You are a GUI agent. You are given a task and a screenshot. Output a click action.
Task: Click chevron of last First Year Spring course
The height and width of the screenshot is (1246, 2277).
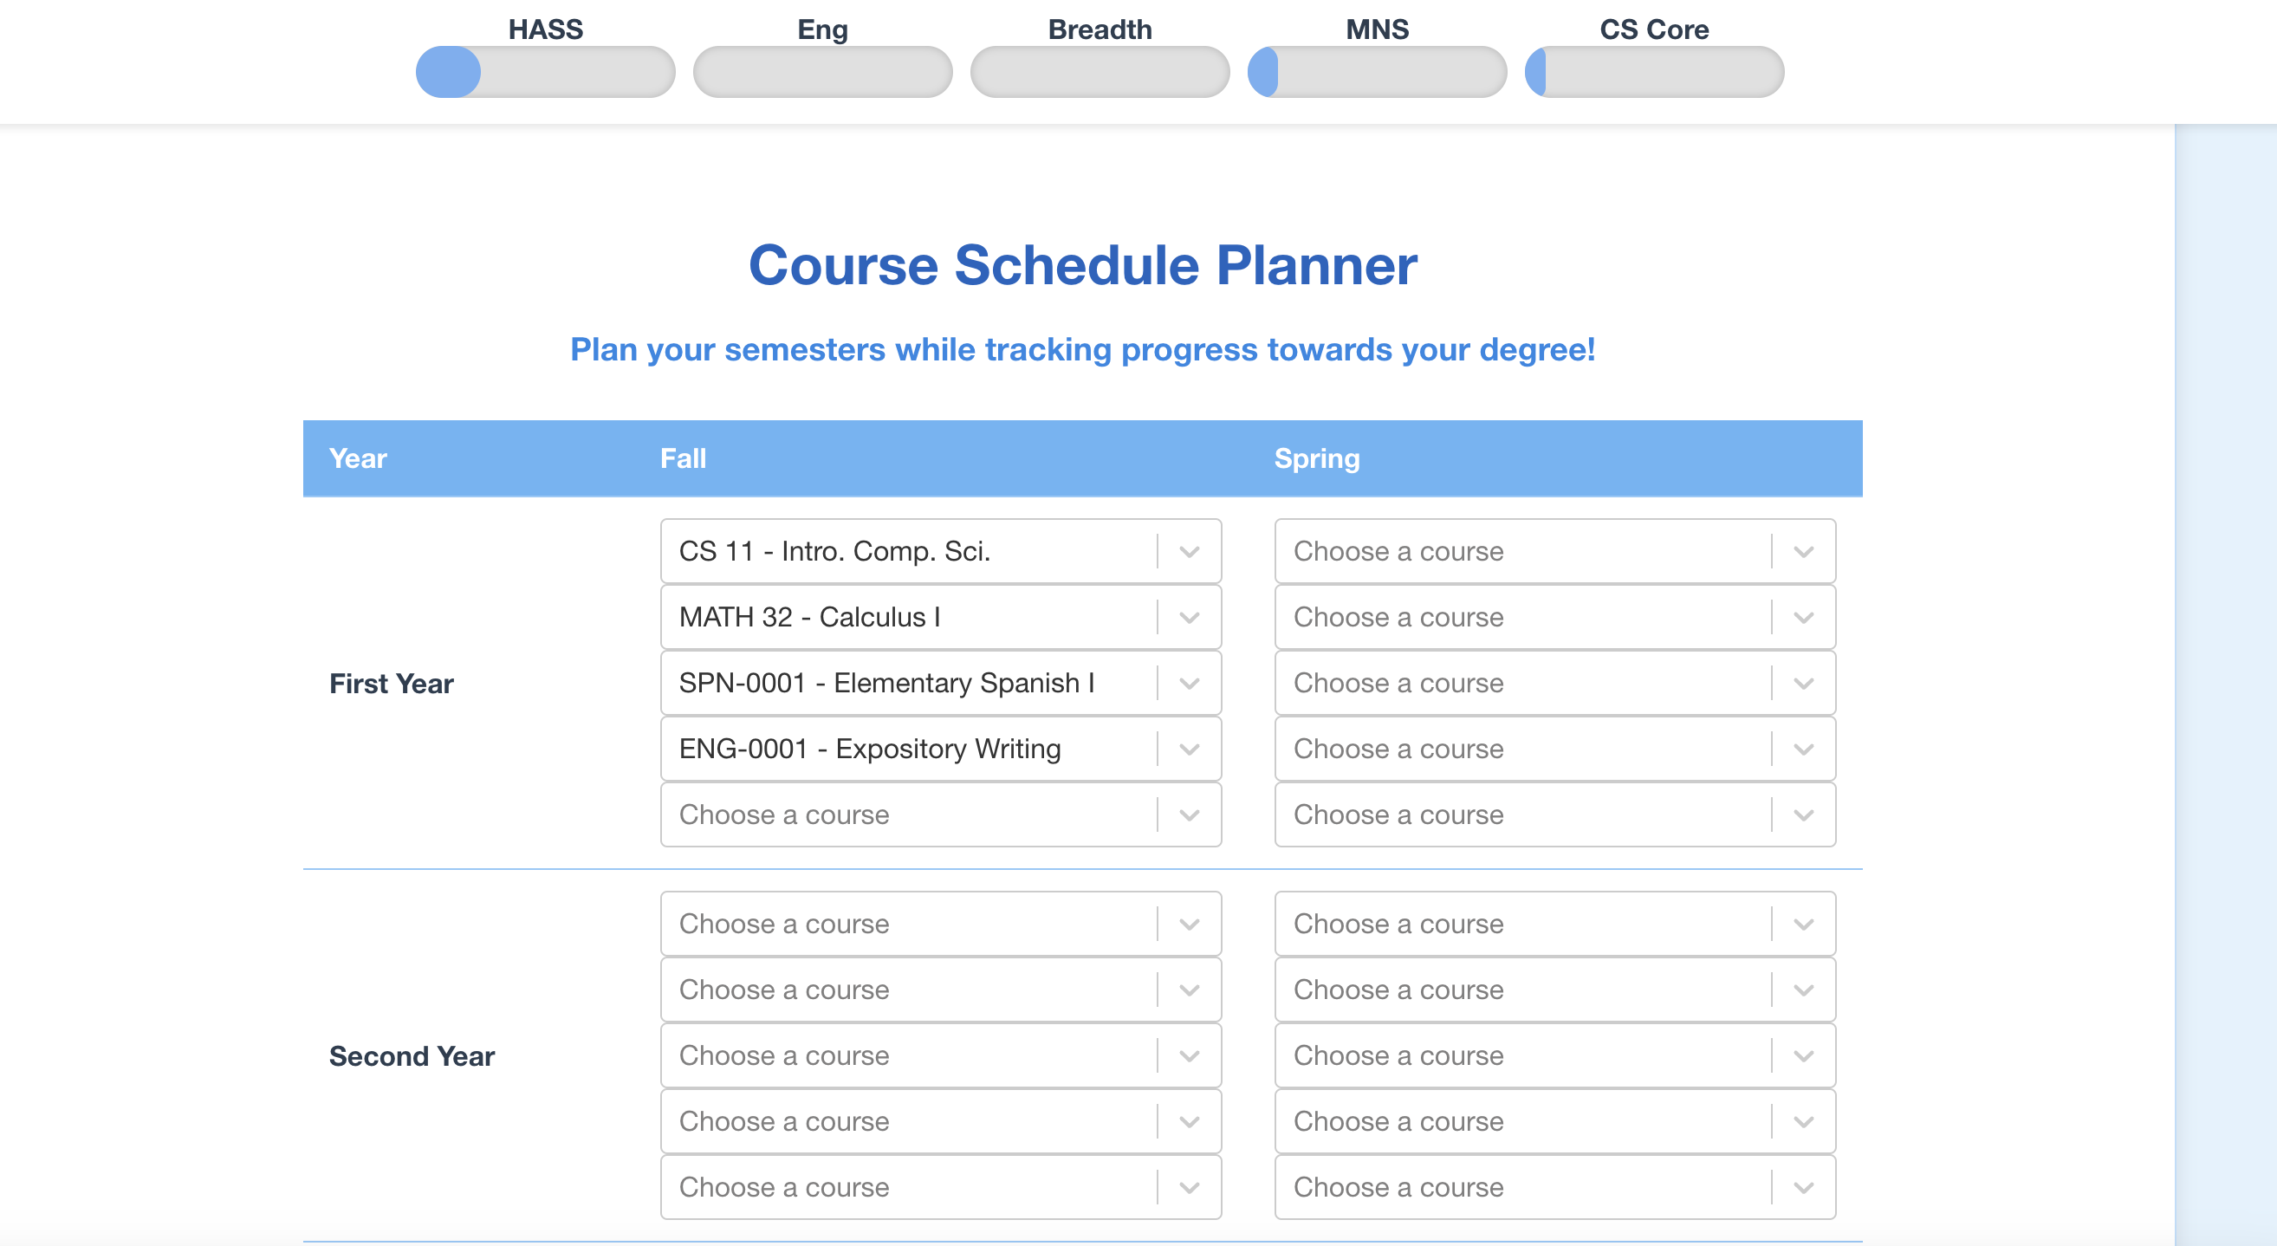tap(1804, 814)
